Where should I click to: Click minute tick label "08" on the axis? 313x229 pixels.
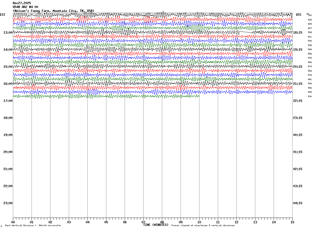(162, 222)
